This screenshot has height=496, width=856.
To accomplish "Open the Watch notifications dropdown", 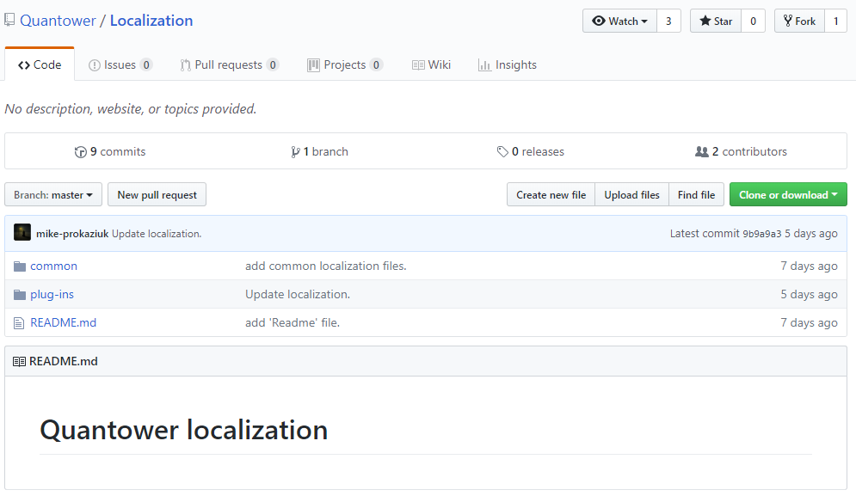I will coord(619,21).
